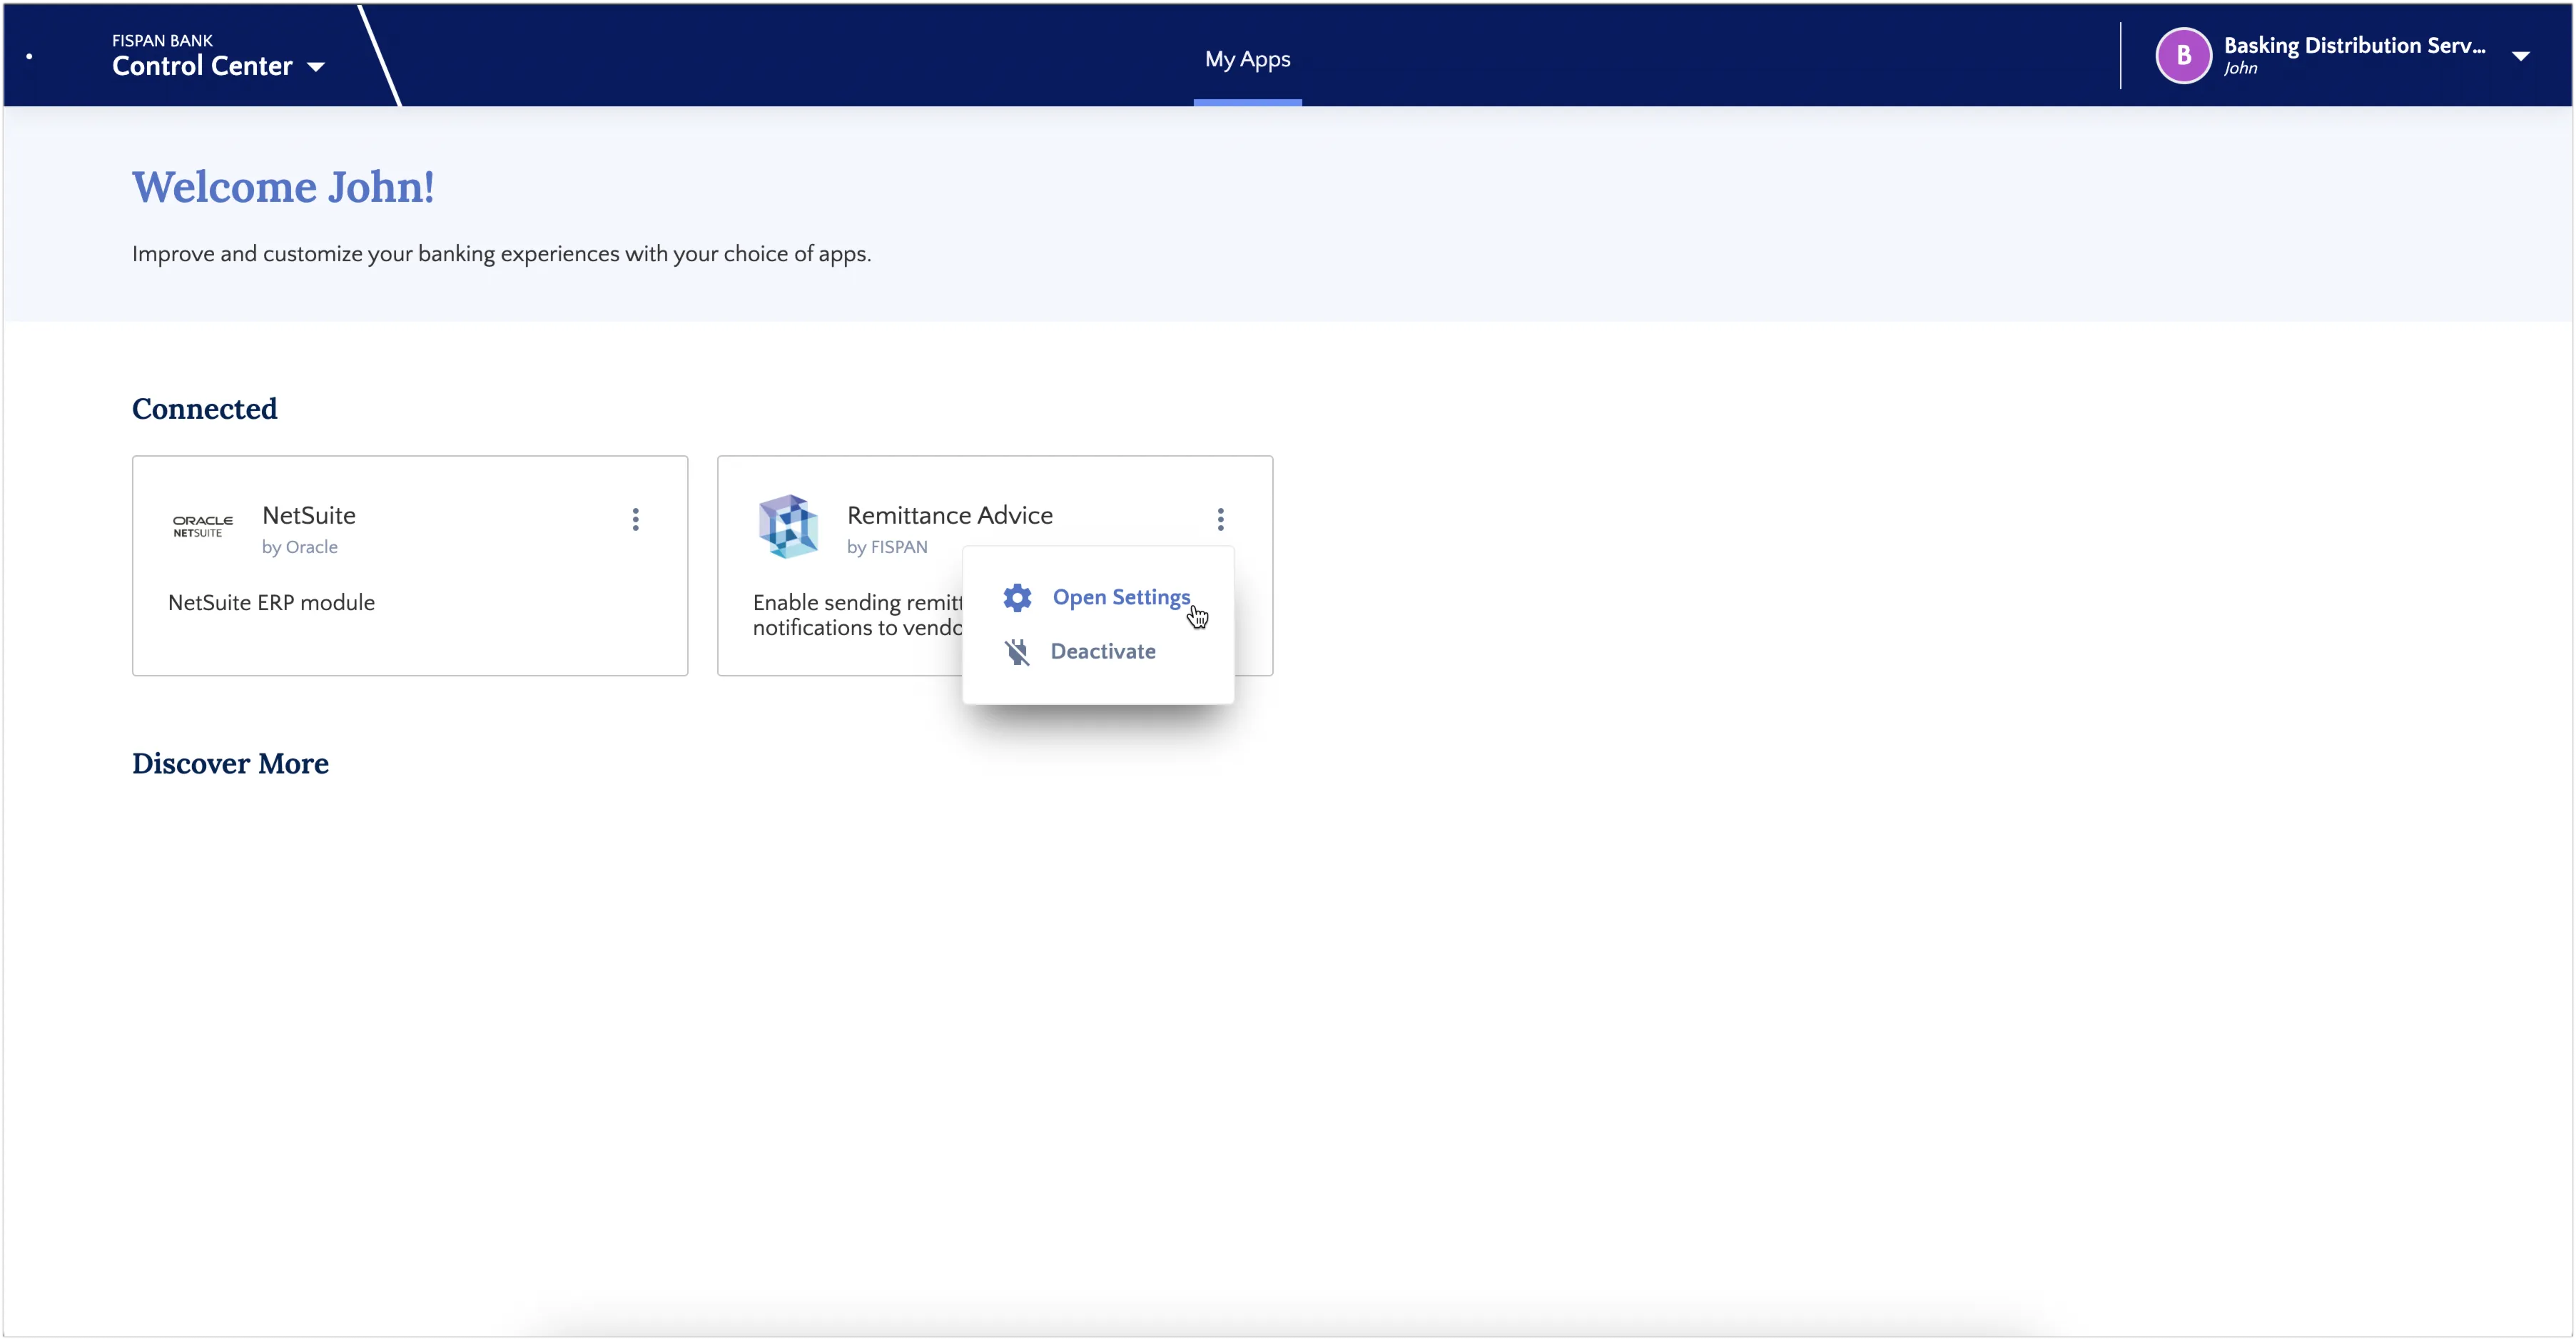Open the NetSuite card three-dot menu
Viewport: 2576px width, 1340px height.
635,519
